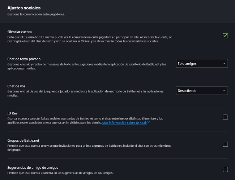This screenshot has height=180, width=235.
Task: Tick the Grupos de Battle.net checkbox
Action: click(x=225, y=144)
